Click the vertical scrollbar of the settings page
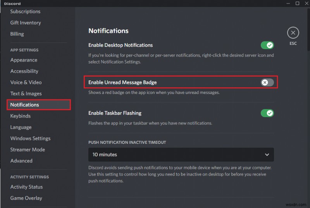The width and height of the screenshot is (310, 208). [x=308, y=30]
